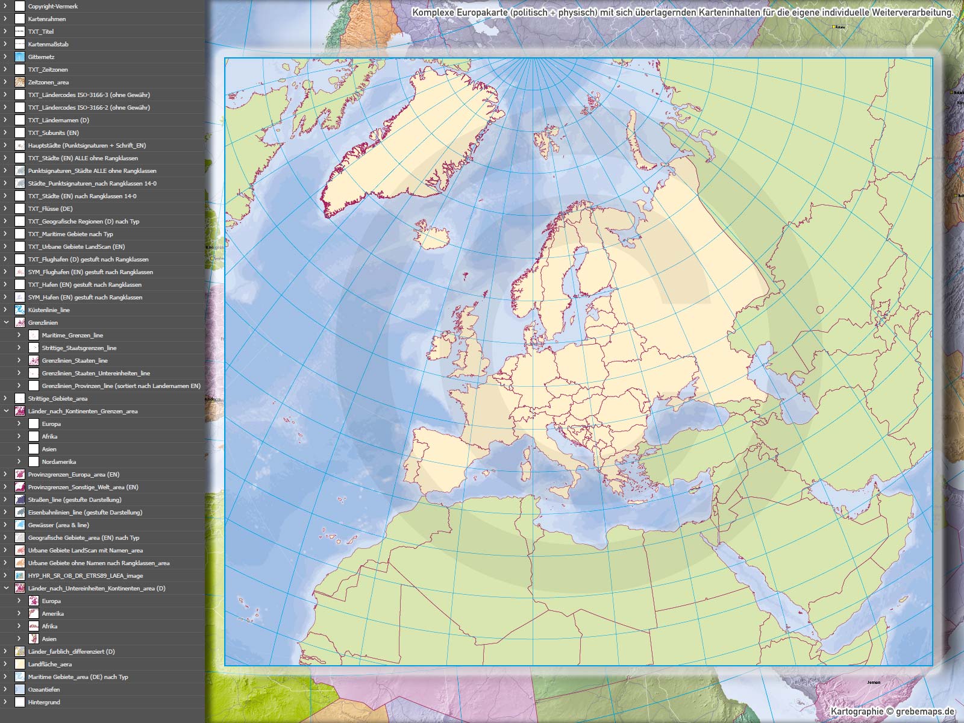The width and height of the screenshot is (964, 723).
Task: Click thumbnail of Länder_farblich_differenziert (D) layer
Action: pyautogui.click(x=20, y=651)
